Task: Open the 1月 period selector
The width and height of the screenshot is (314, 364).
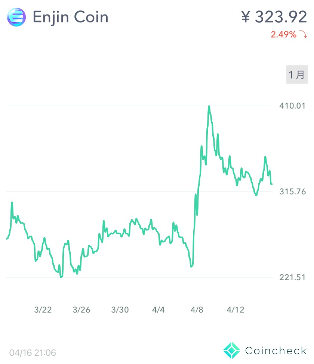Action: click(x=297, y=75)
